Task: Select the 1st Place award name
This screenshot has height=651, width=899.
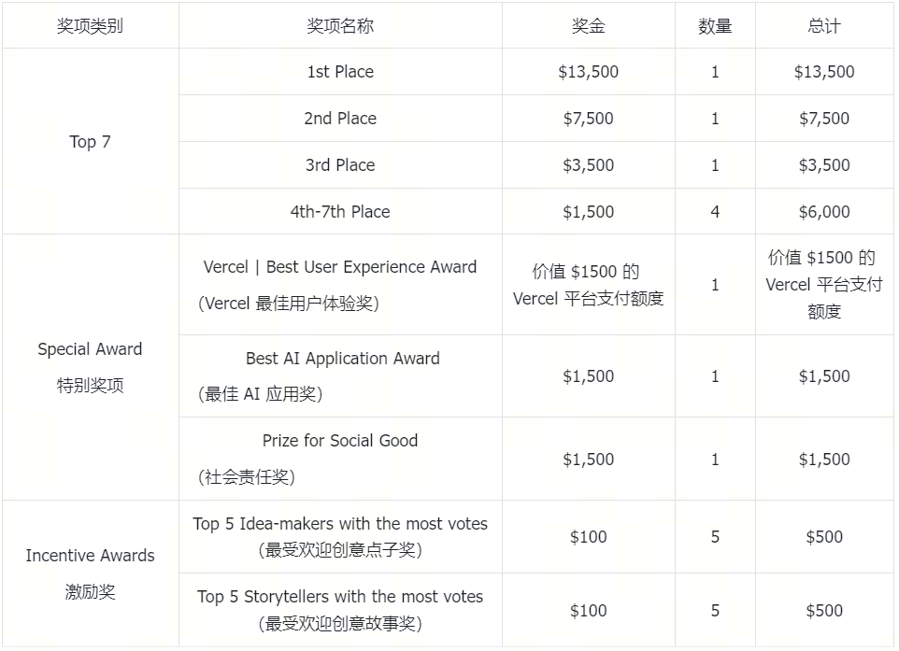Action: (340, 72)
